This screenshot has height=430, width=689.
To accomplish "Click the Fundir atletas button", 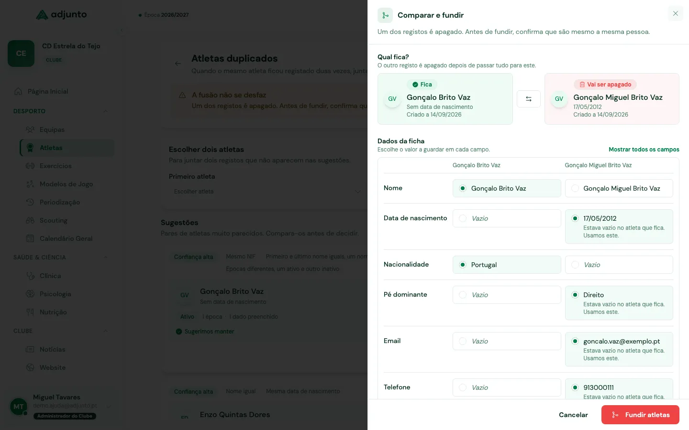I will pos(640,415).
